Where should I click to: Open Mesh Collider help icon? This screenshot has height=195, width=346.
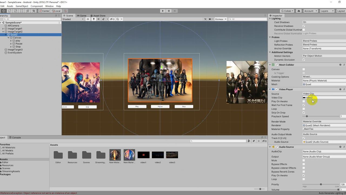tap(340, 65)
